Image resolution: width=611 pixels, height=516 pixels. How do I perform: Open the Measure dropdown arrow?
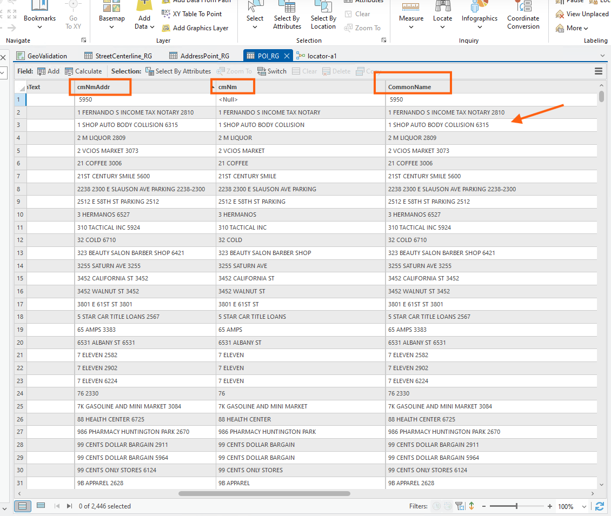click(x=411, y=27)
